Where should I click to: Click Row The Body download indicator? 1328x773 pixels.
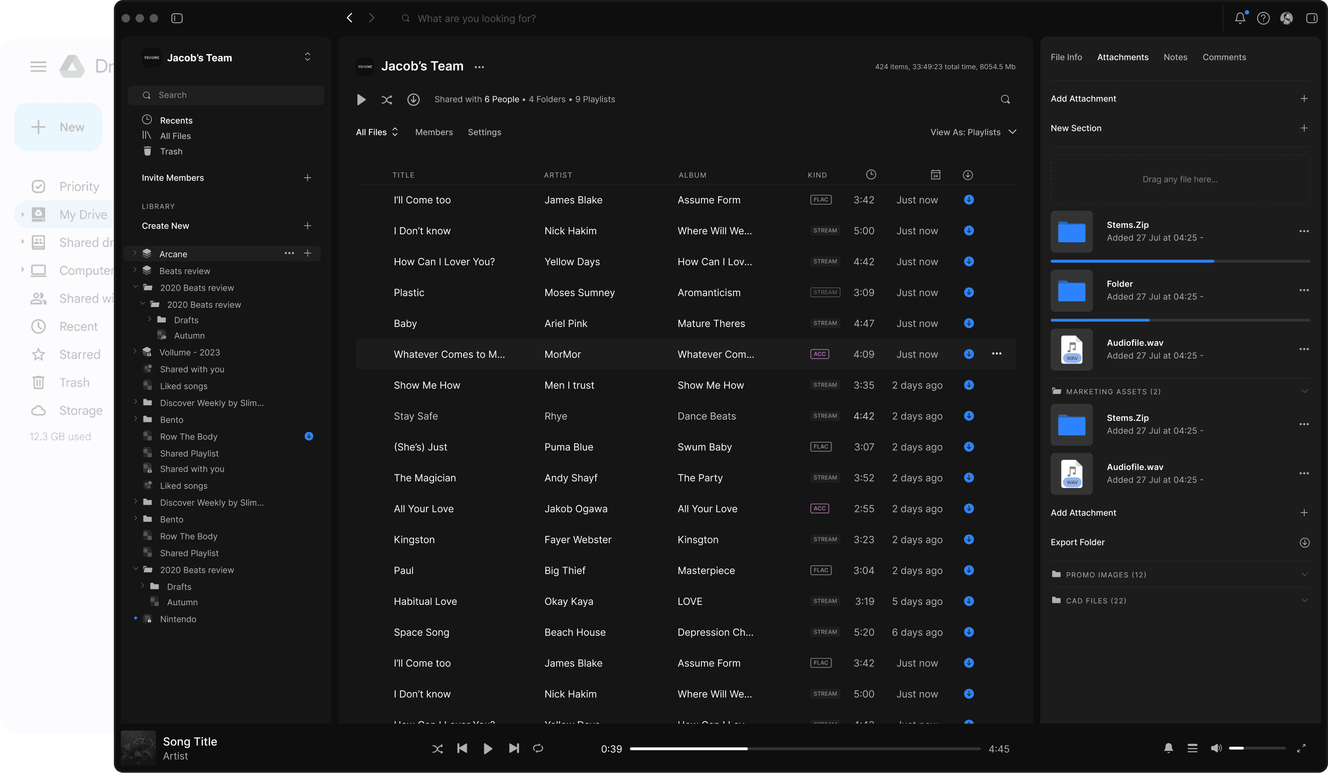pos(309,436)
